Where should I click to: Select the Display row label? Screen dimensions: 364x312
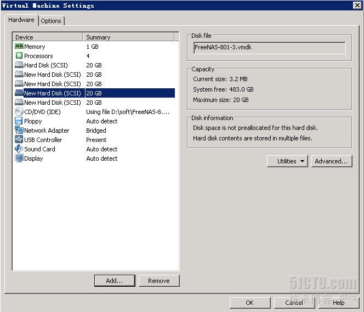coord(33,158)
